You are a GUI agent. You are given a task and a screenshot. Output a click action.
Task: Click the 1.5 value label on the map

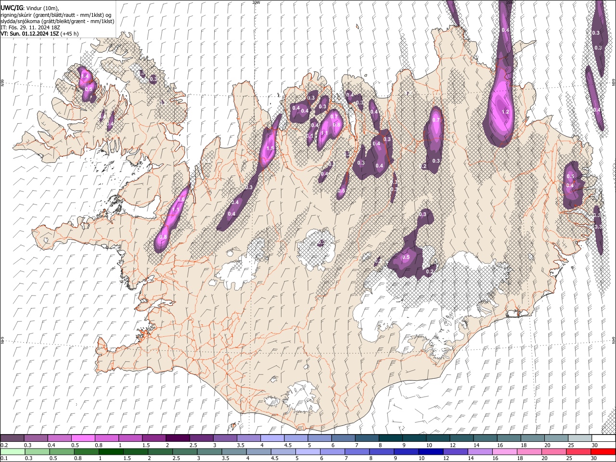tap(270, 149)
